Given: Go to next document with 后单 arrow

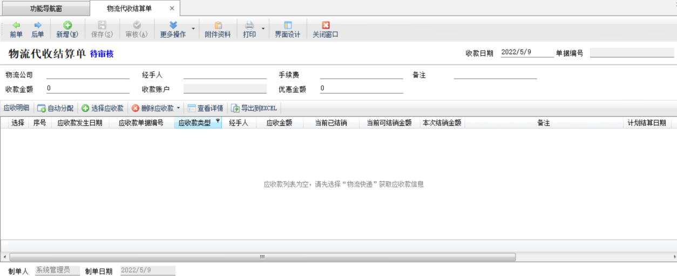Looking at the screenshot, I should point(38,25).
